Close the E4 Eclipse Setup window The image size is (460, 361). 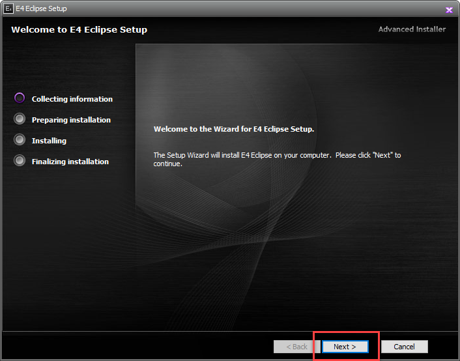pos(449,10)
